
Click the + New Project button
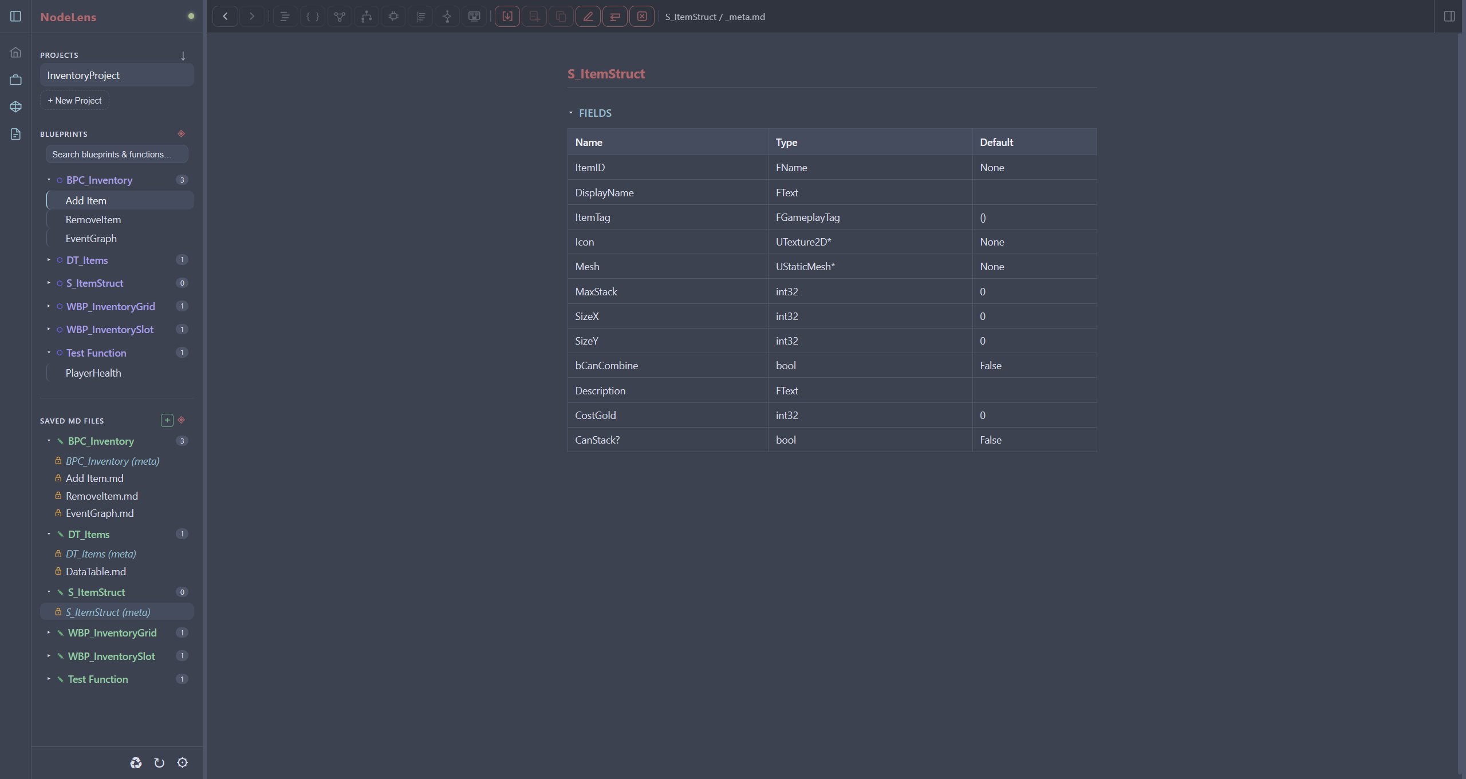click(x=74, y=101)
